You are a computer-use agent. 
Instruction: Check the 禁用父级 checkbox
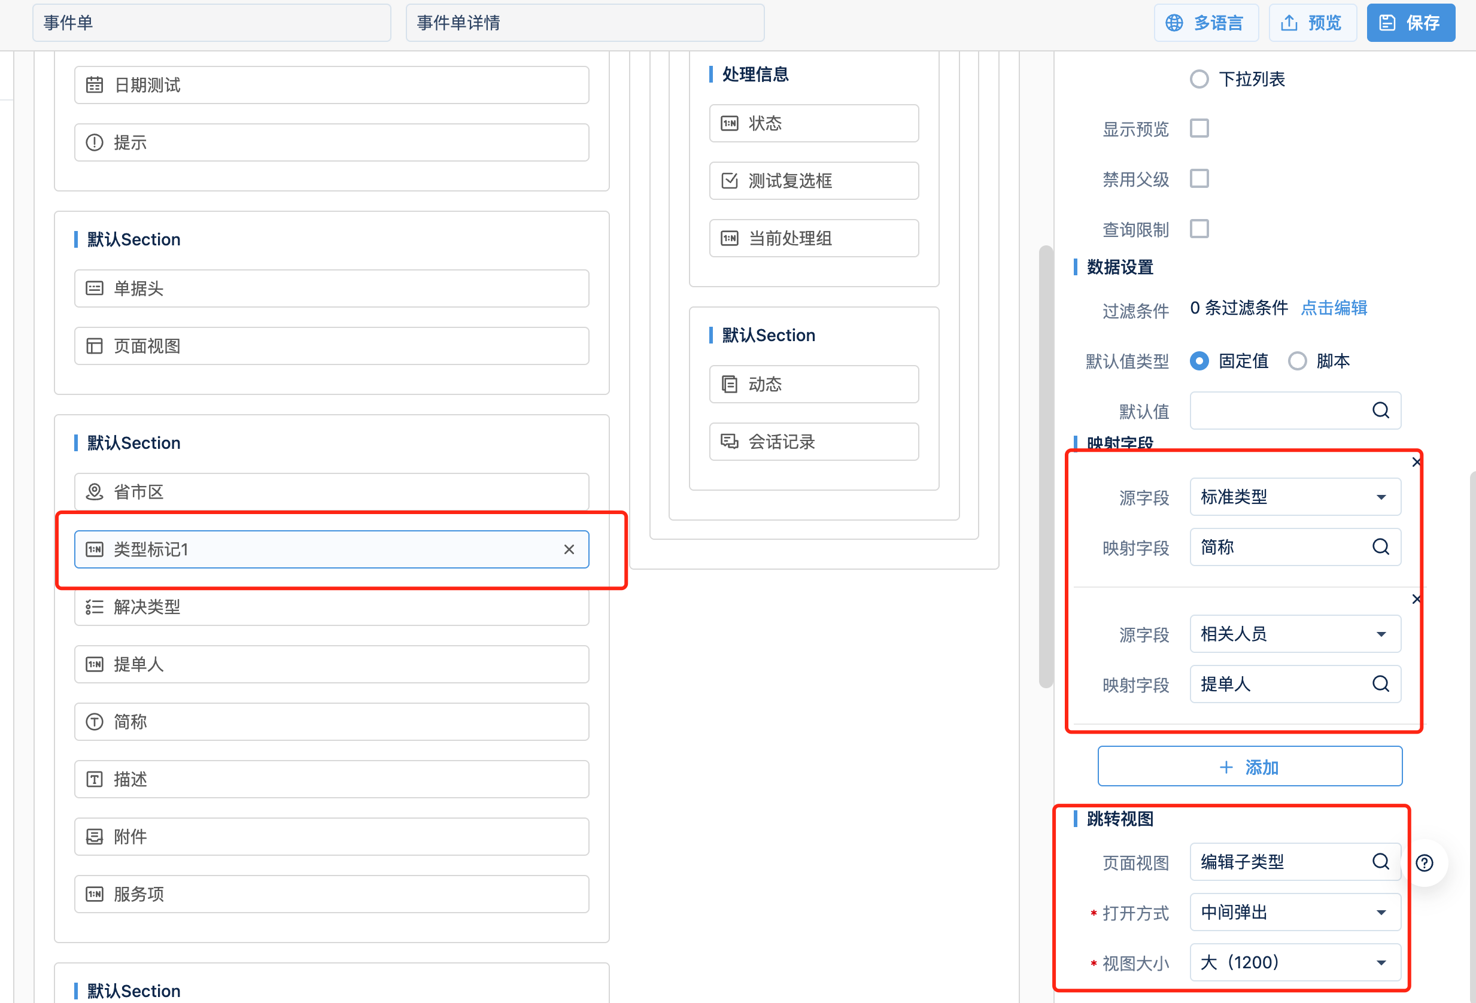1198,178
